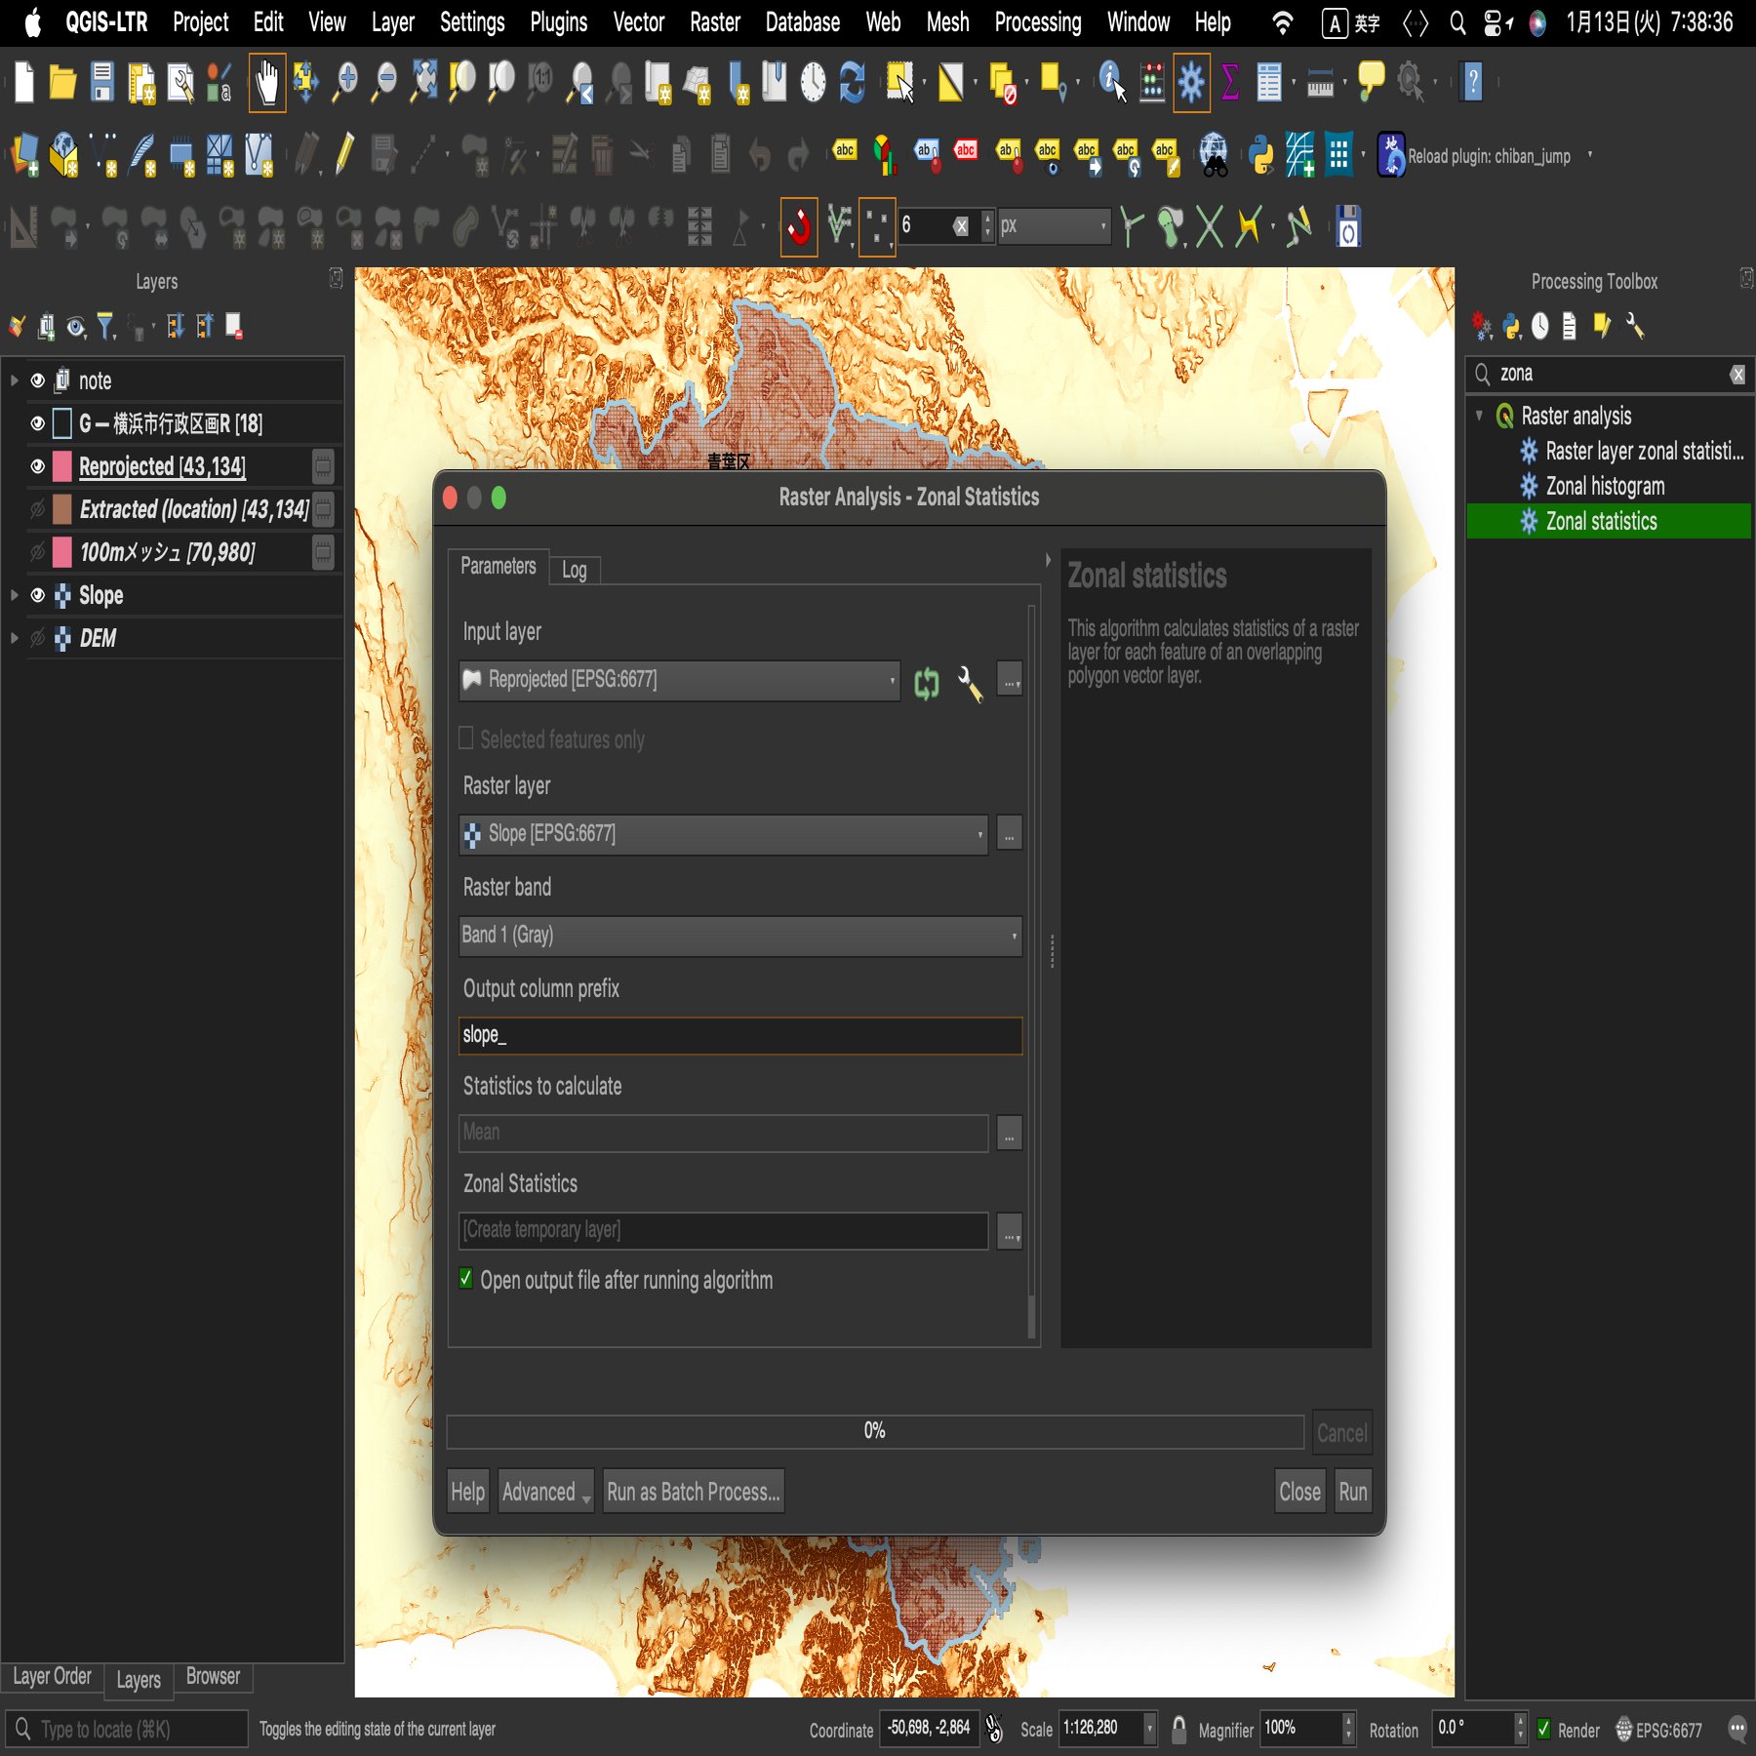This screenshot has height=1756, width=1756.
Task: Browse for Raster layer with ellipsis button
Action: (x=1010, y=835)
